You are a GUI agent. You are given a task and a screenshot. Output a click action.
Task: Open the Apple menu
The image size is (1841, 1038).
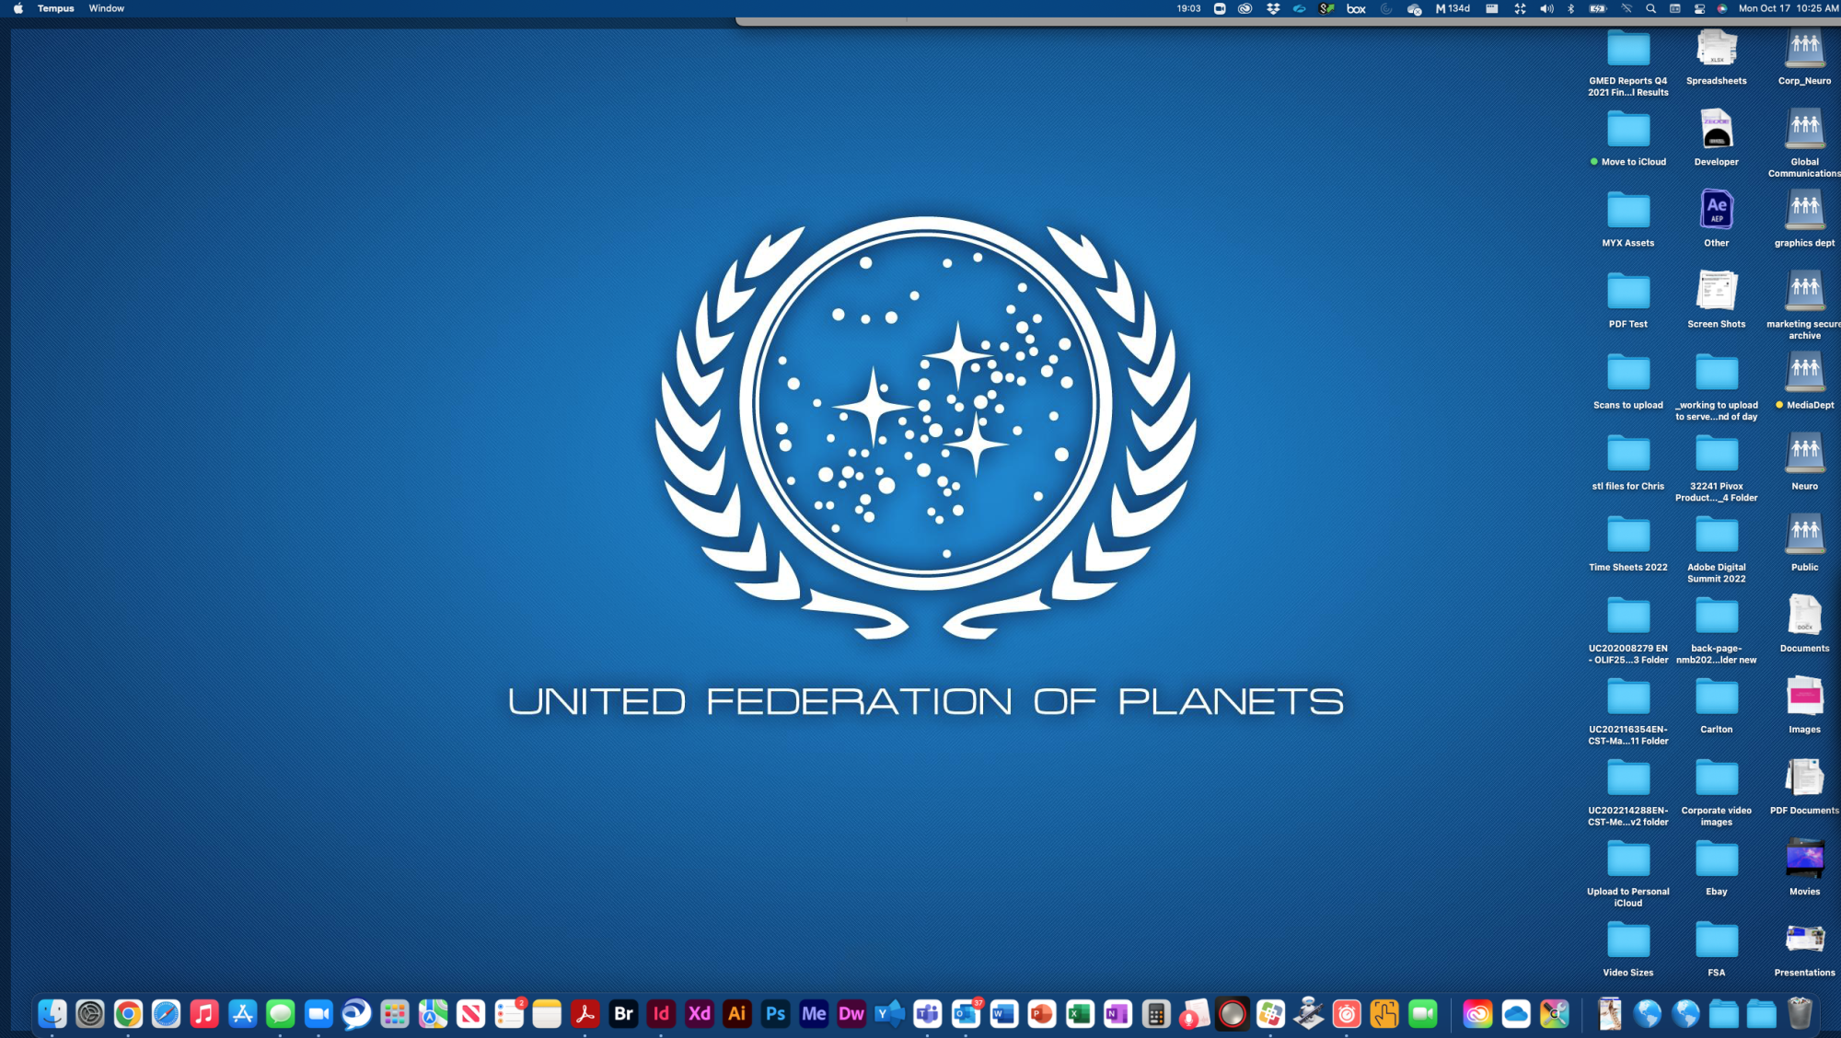(x=18, y=8)
